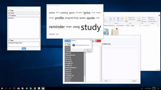Select 'lyrics (3)' in the tag list
Image resolution: width=161 pixels, height=90 pixels.
click(x=68, y=57)
